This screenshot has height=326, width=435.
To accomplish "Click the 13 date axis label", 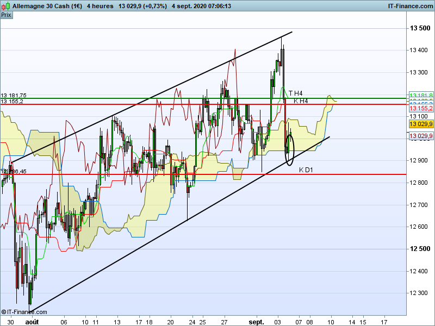I will 117,322.
